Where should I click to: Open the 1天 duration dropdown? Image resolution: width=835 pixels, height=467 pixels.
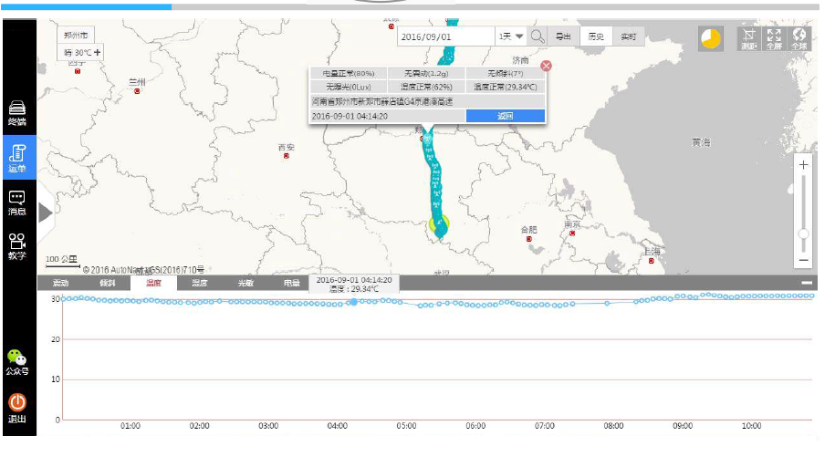511,36
